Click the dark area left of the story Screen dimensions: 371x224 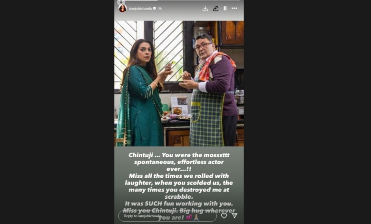coord(57,112)
